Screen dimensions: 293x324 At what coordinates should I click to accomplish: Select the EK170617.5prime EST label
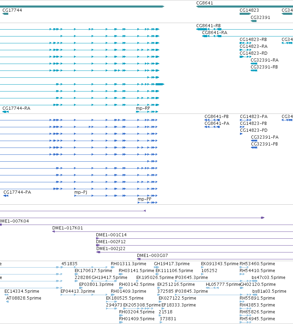pos(93,270)
